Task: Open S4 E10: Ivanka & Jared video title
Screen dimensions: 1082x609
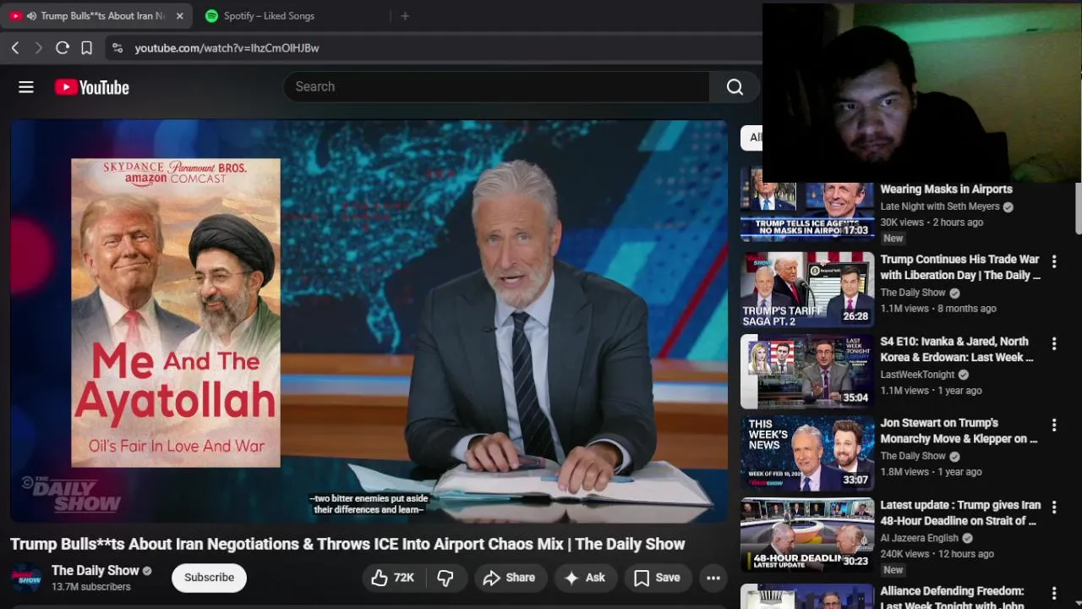Action: click(x=957, y=349)
